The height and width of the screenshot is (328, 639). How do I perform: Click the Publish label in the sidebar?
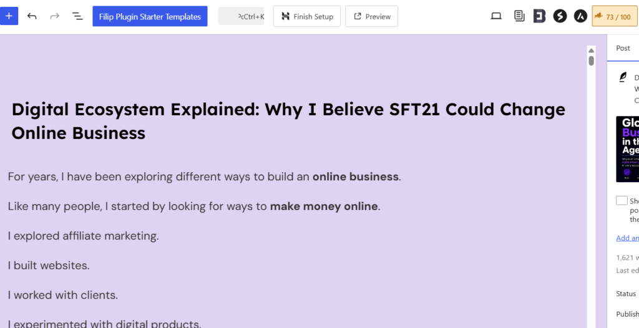628,314
